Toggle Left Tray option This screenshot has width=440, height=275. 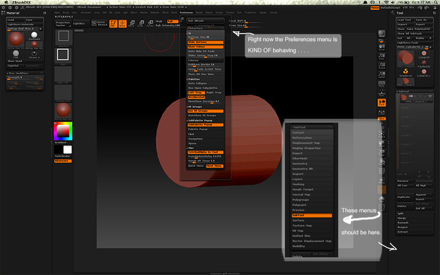(196, 92)
